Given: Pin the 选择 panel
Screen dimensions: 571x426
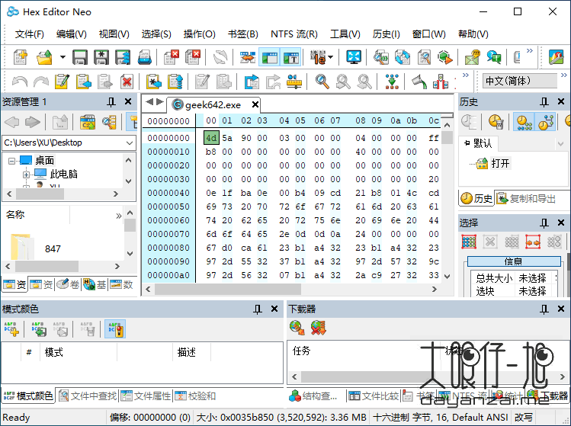Looking at the screenshot, I should tap(544, 223).
